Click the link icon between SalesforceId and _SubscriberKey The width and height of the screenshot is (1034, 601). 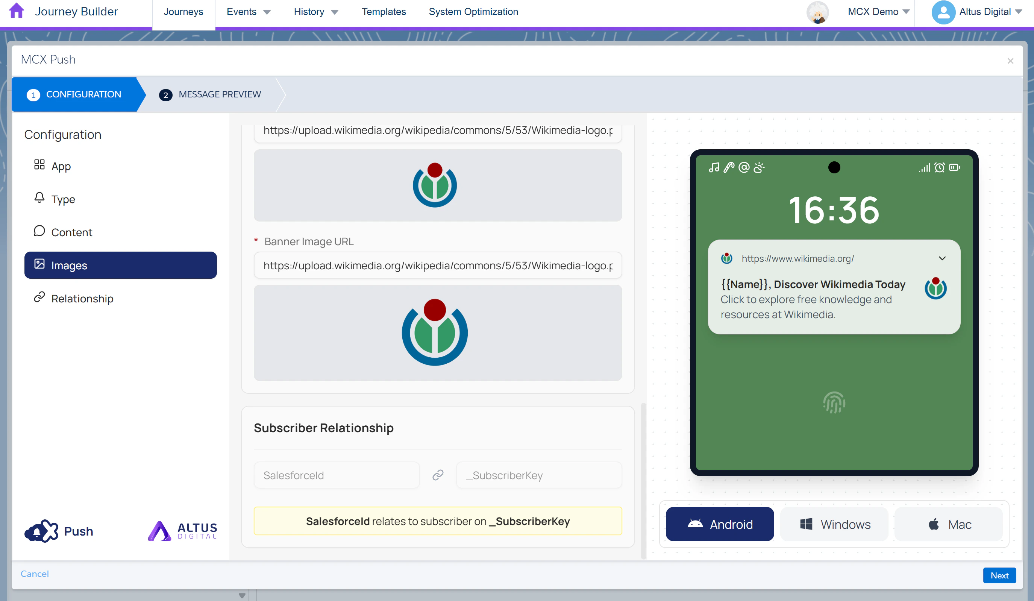(438, 475)
